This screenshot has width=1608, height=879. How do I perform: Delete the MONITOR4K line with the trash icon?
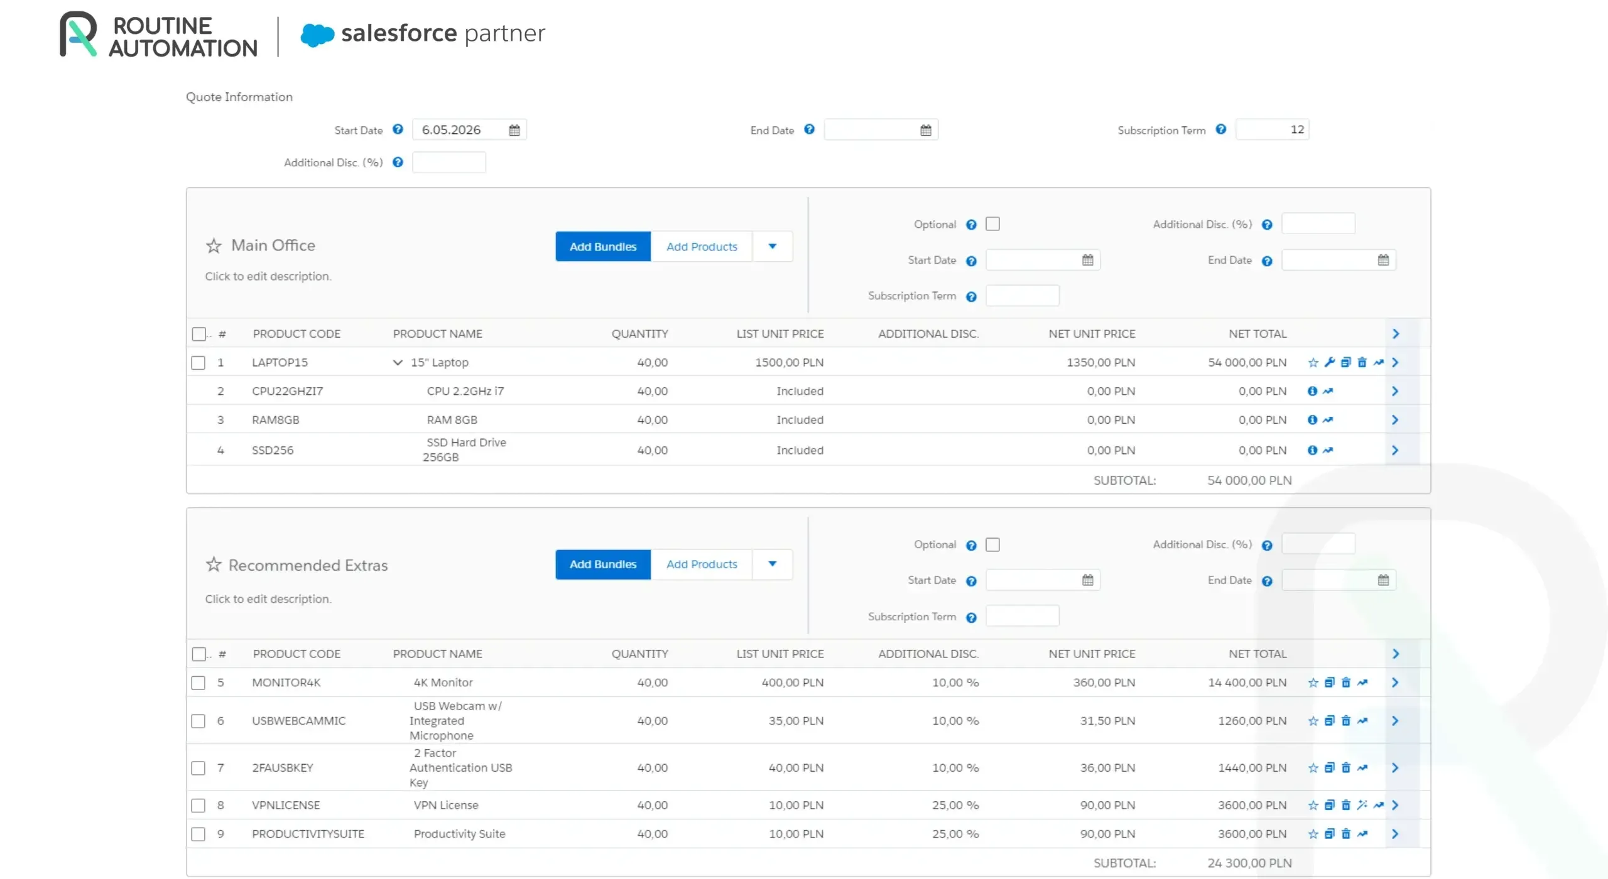pyautogui.click(x=1345, y=682)
